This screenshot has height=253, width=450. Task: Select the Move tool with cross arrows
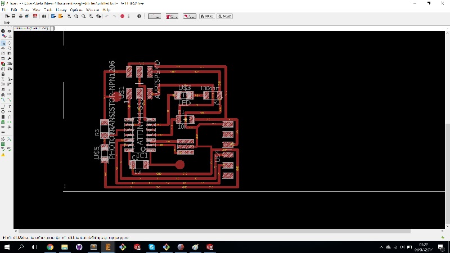coord(9,43)
